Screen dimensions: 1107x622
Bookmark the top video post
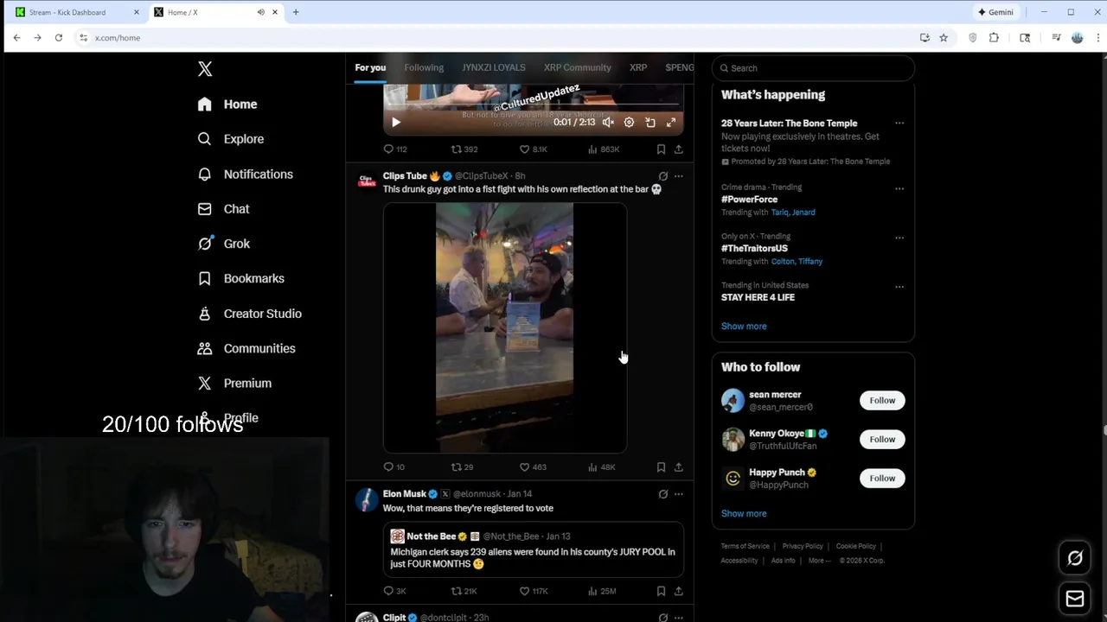click(x=661, y=149)
